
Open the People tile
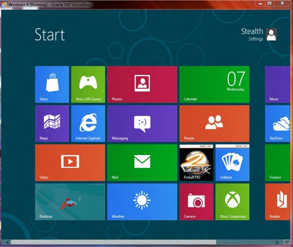[214, 124]
